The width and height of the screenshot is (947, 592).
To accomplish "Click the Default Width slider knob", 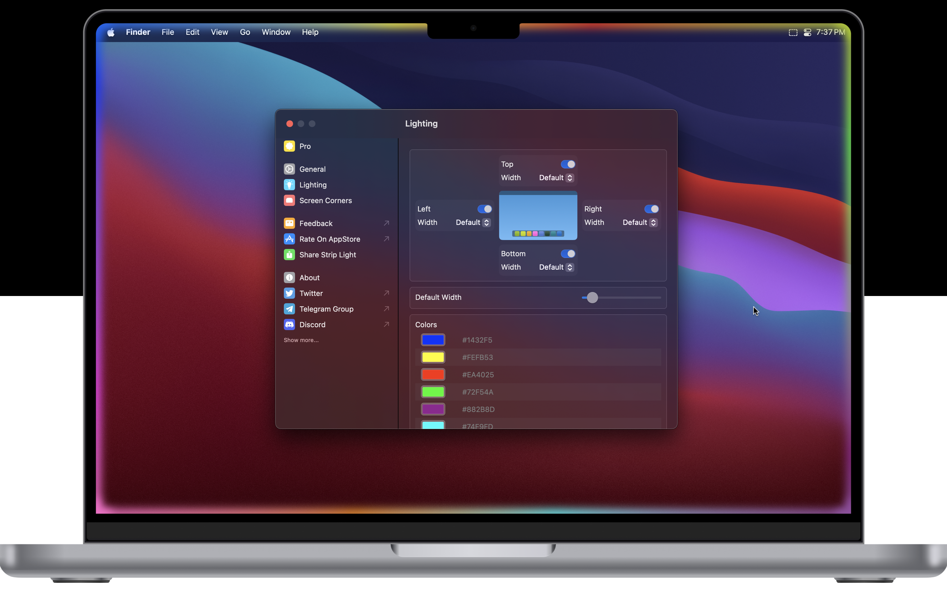I will 593,298.
